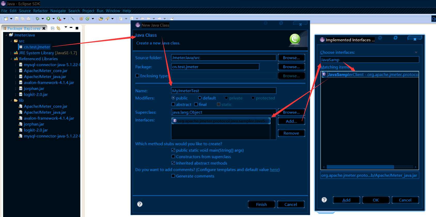
Task: Open the File menu
Action: pos(4,11)
